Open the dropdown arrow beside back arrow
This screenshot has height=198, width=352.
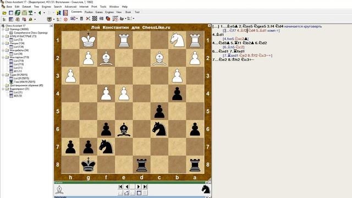point(44,13)
